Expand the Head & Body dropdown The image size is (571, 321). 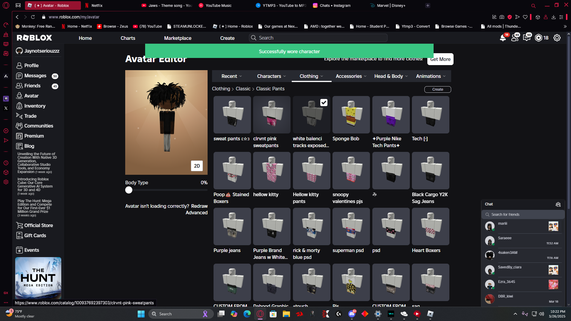tap(391, 76)
